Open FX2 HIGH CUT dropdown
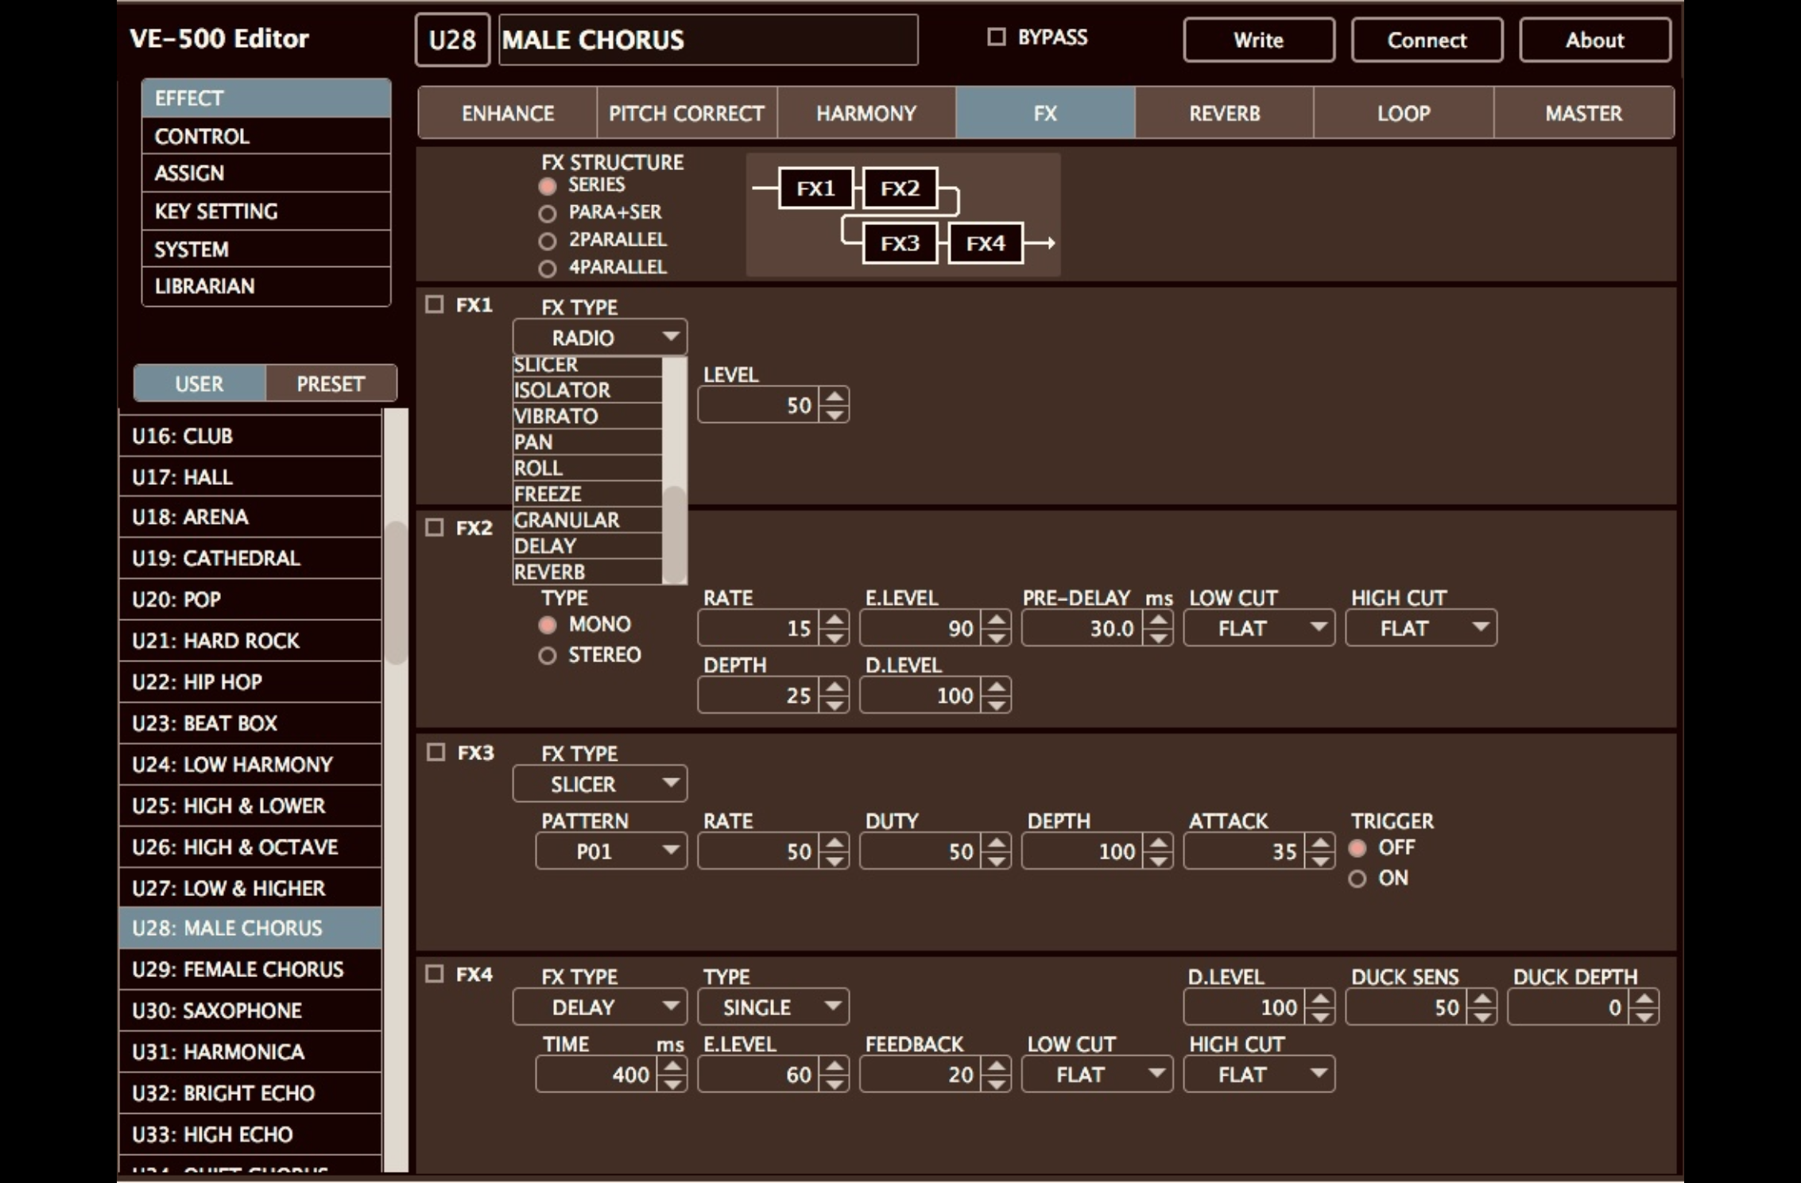This screenshot has height=1183, width=1801. (1421, 628)
